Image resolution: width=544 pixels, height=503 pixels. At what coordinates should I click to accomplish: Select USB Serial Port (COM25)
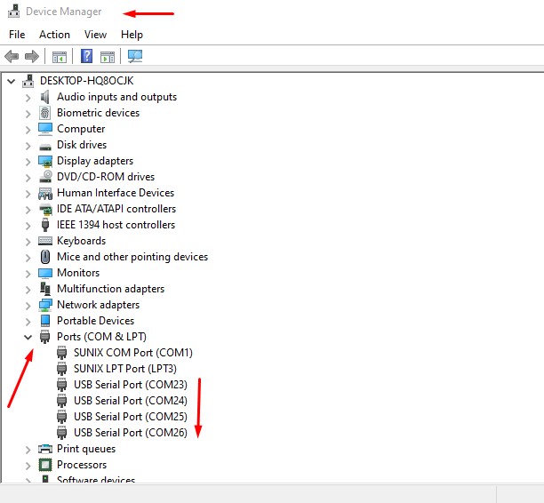[131, 416]
